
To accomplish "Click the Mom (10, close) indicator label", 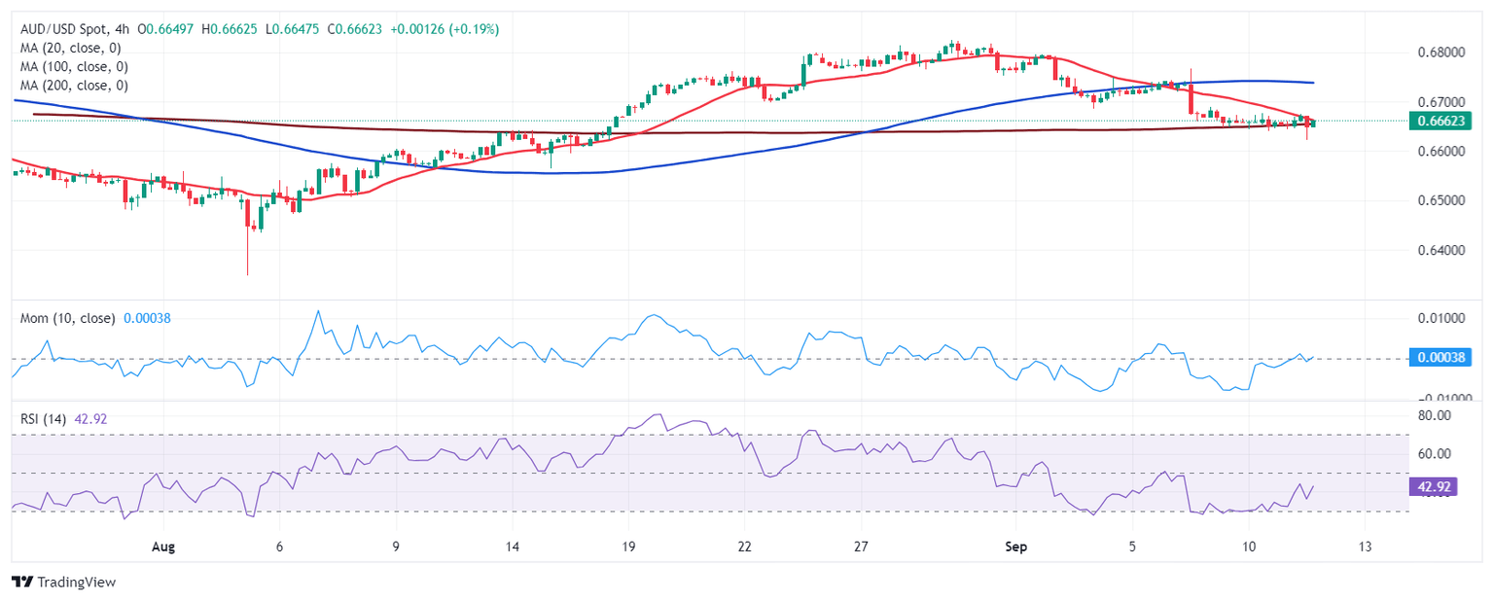I will pos(68,318).
